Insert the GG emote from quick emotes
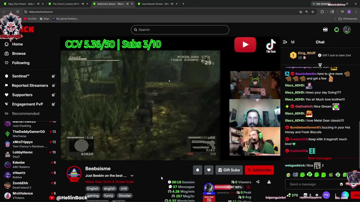Viewport: 360px width, 202px height. coord(295,175)
